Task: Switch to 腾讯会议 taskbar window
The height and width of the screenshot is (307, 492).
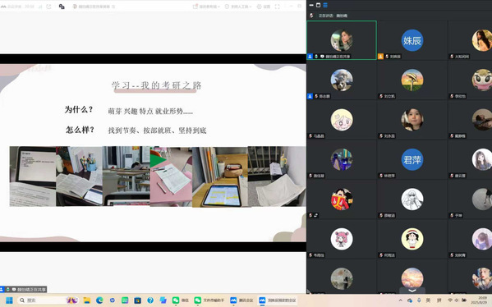Action: [x=241, y=300]
